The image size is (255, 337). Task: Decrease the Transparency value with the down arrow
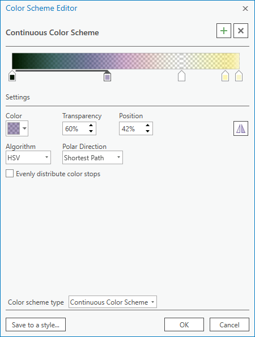pos(91,131)
